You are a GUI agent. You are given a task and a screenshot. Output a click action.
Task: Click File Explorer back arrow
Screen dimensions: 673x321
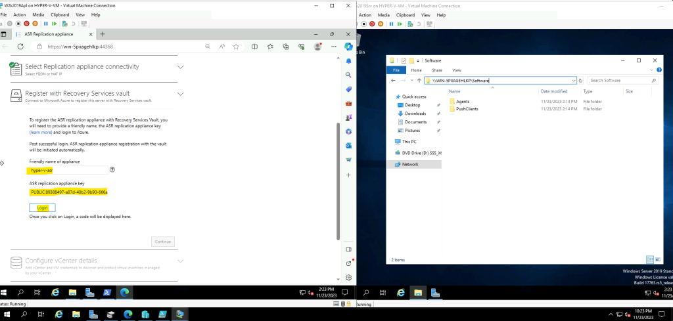click(x=393, y=81)
